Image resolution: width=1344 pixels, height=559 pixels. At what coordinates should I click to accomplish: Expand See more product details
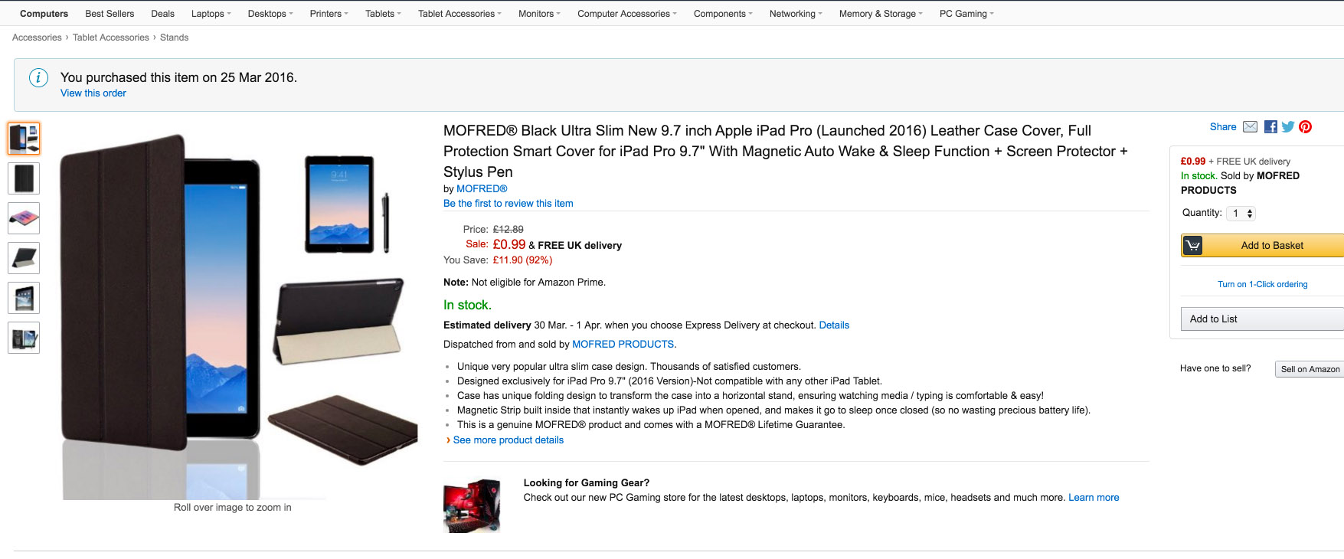508,440
